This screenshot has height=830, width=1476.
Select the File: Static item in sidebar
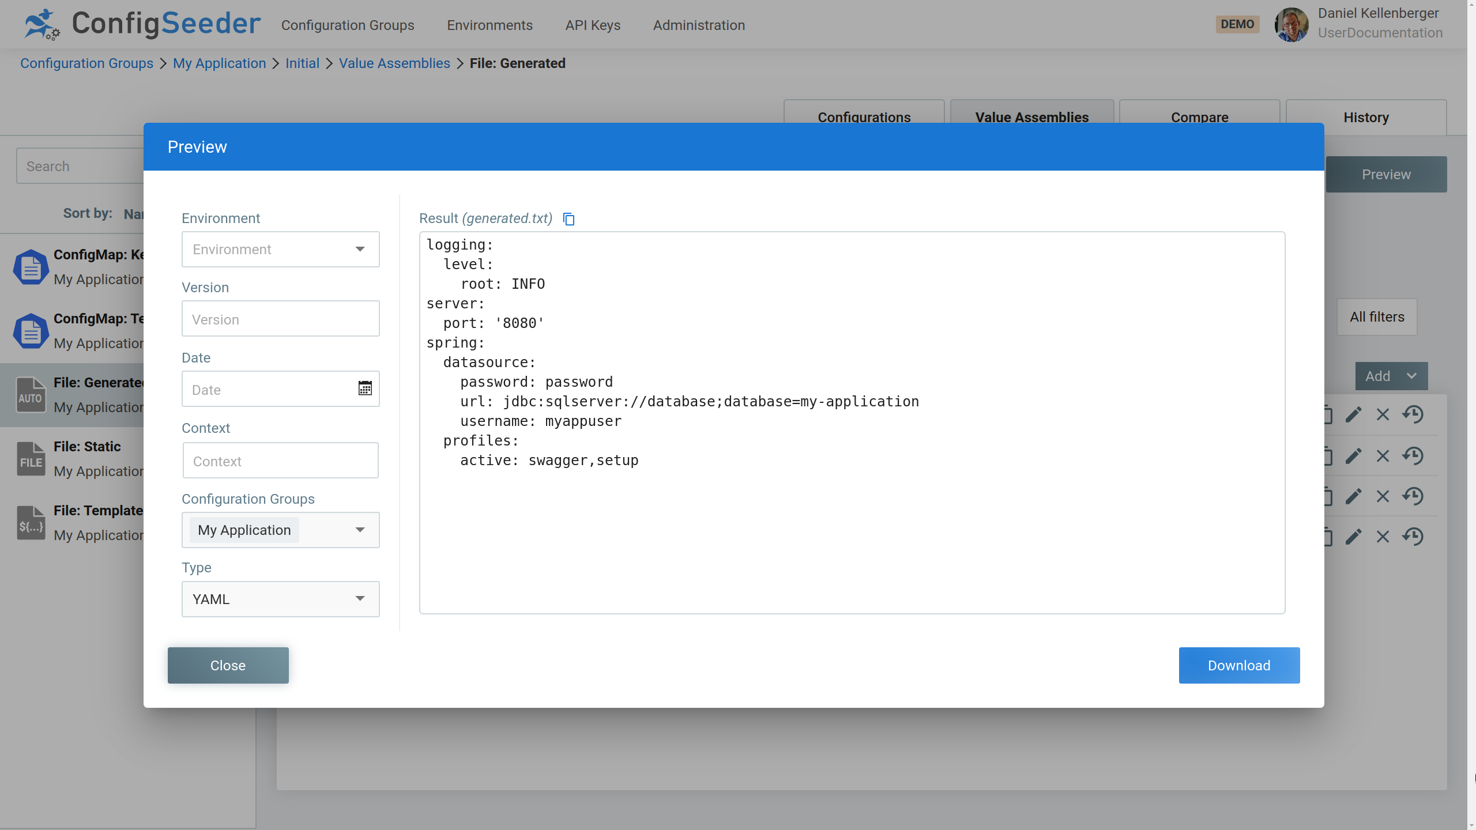coord(86,458)
